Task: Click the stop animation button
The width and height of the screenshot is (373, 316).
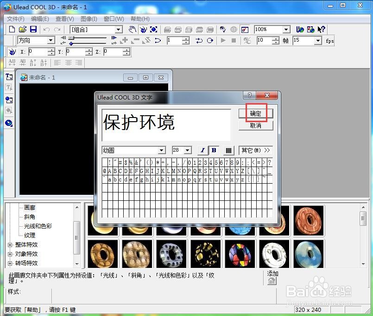Action: click(x=234, y=40)
